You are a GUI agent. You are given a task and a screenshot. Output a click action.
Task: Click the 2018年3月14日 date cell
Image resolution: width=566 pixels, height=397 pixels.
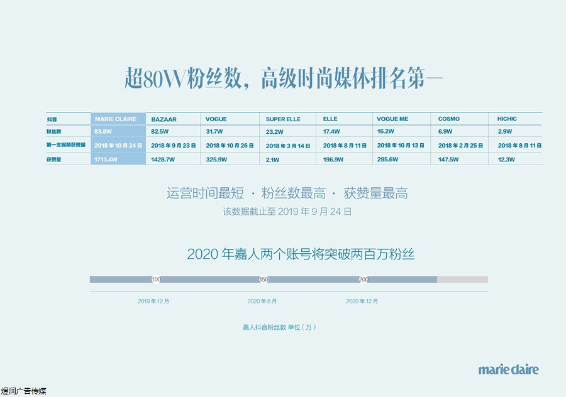287,146
